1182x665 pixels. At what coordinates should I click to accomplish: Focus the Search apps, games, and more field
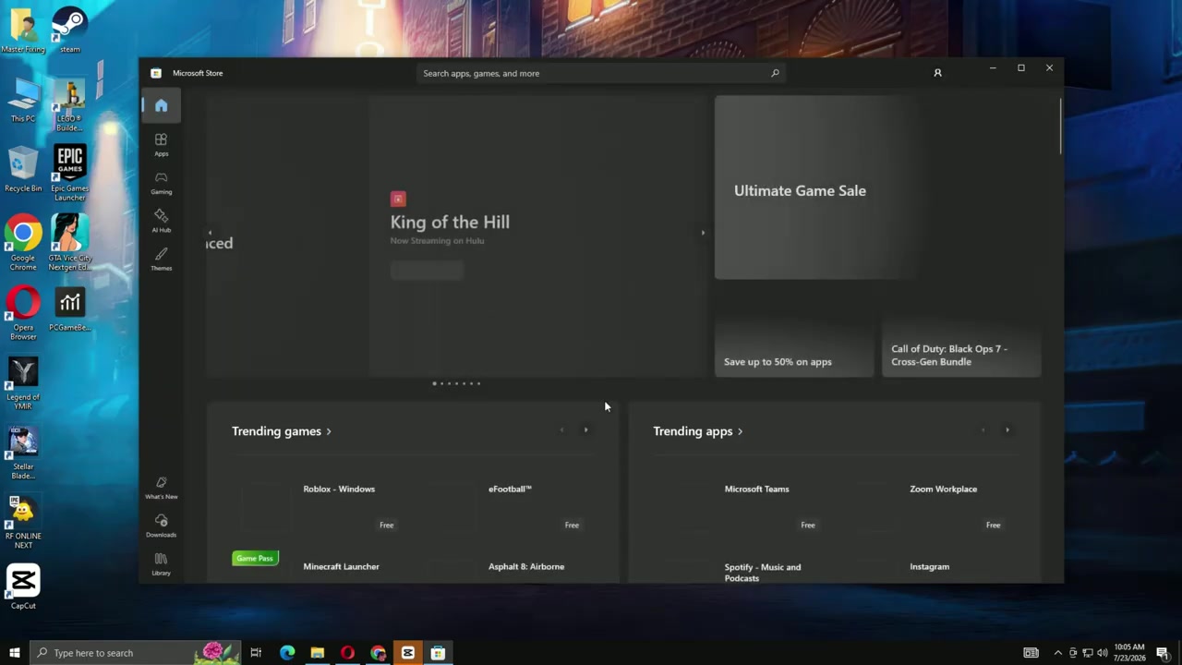point(600,73)
